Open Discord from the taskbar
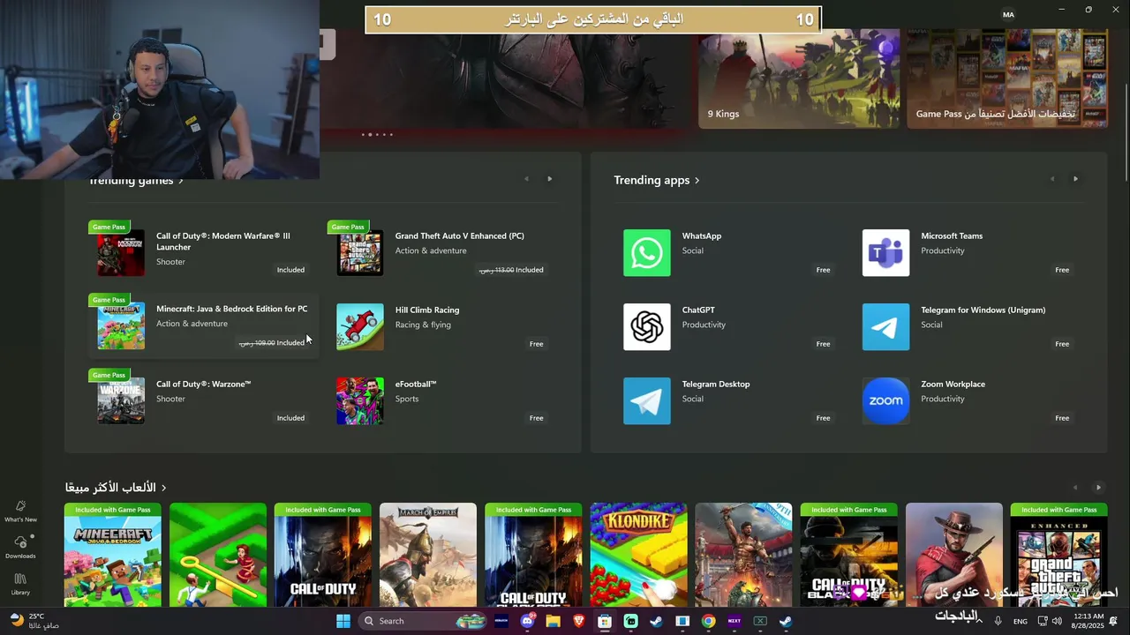The width and height of the screenshot is (1130, 635). [x=527, y=621]
